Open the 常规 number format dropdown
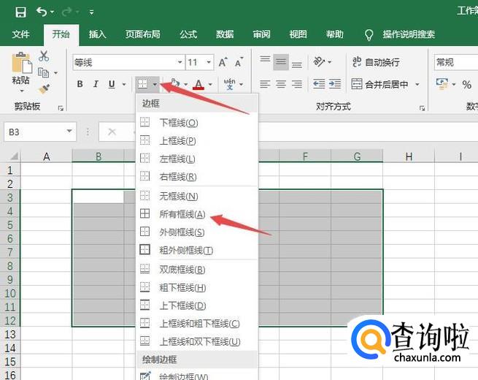The height and width of the screenshot is (380, 478). (456, 62)
